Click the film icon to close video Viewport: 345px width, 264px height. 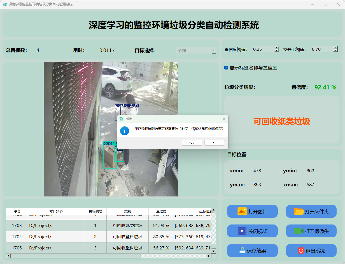click(242, 231)
